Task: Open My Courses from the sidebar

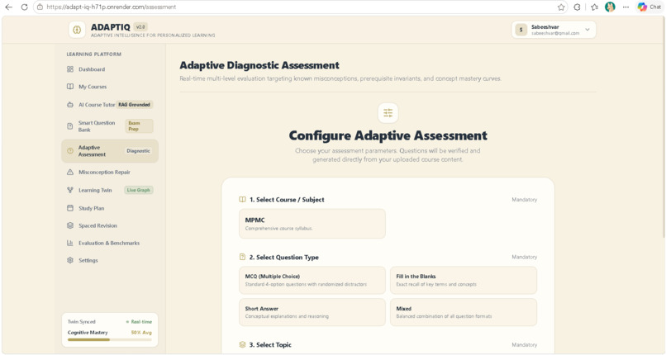Action: pos(110,87)
